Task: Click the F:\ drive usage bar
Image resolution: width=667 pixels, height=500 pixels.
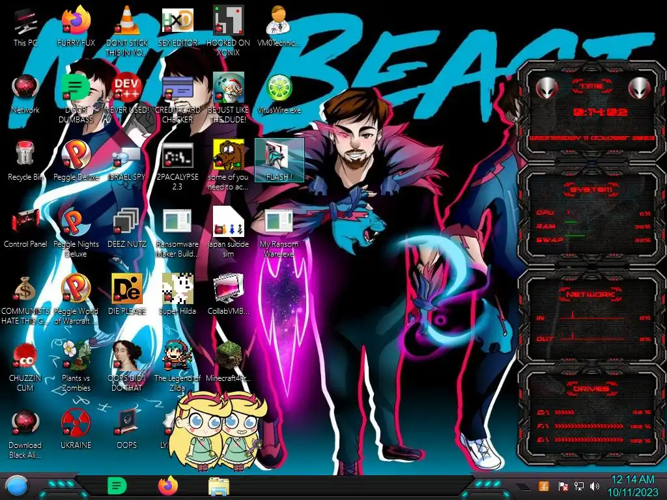Action: click(589, 426)
